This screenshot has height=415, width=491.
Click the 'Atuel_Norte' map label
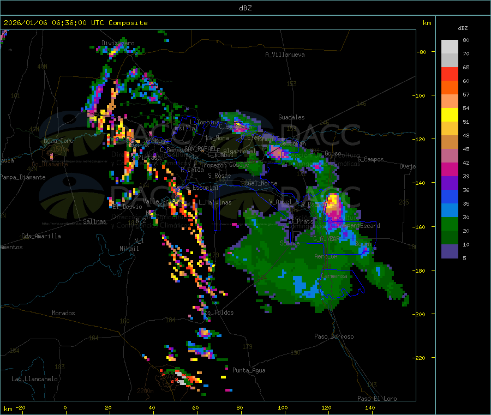[x=259, y=183]
